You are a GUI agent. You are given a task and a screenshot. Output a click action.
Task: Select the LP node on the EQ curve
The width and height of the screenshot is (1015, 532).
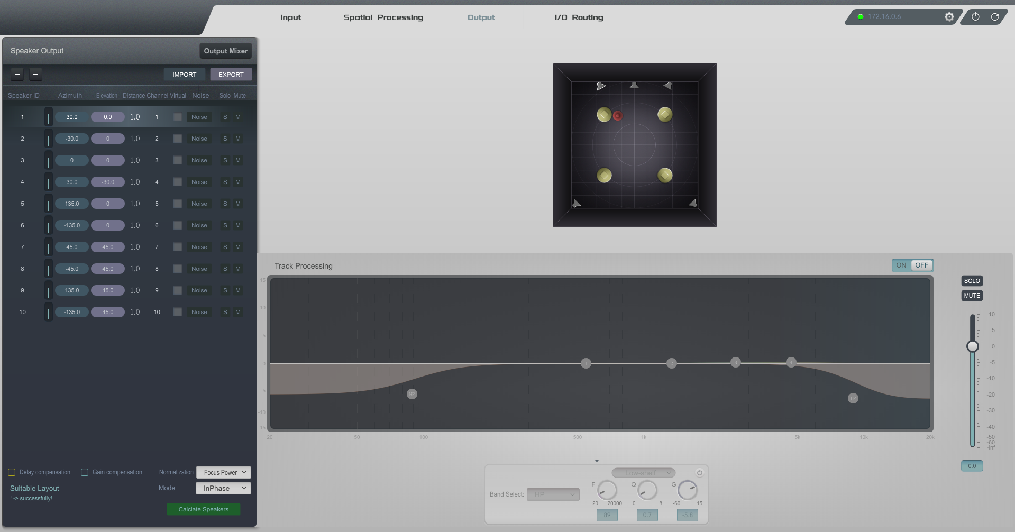click(853, 398)
